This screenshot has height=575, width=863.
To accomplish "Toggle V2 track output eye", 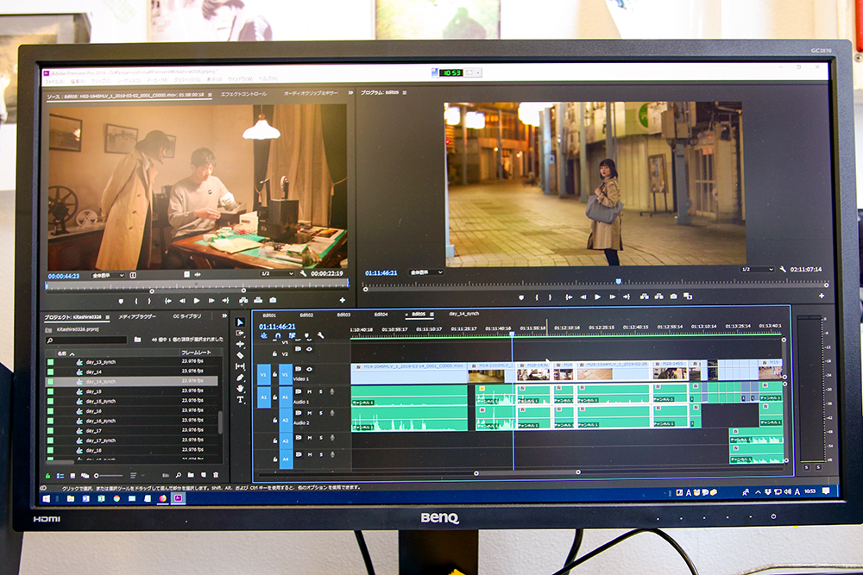I will (309, 349).
